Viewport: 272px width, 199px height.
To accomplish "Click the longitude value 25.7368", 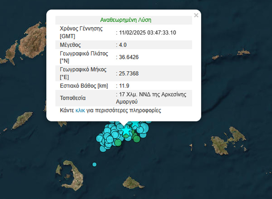I will pos(129,73).
